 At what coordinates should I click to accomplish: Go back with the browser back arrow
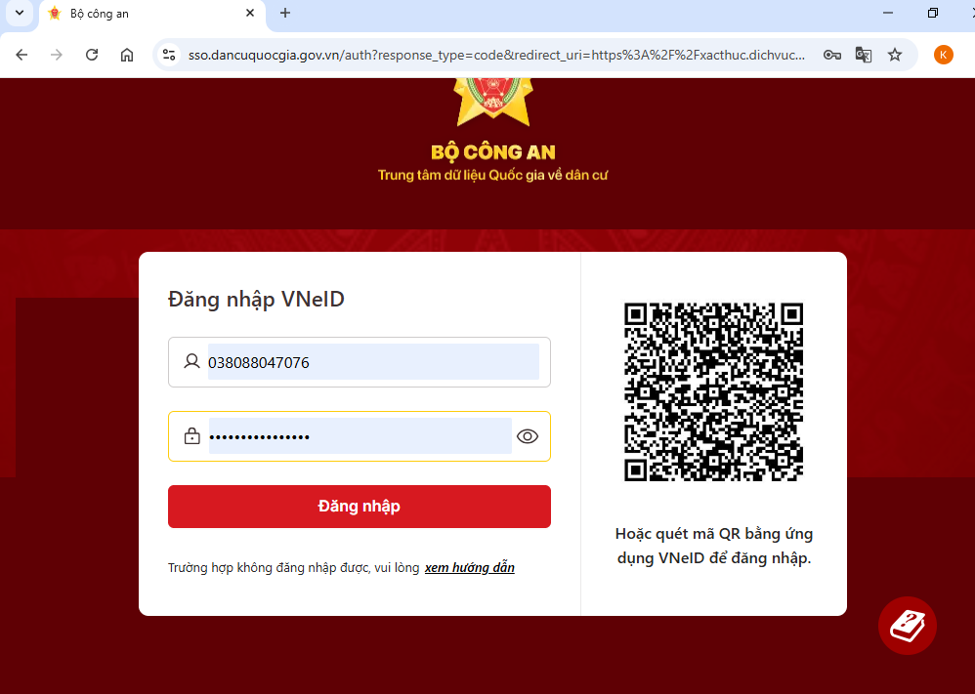pos(21,55)
